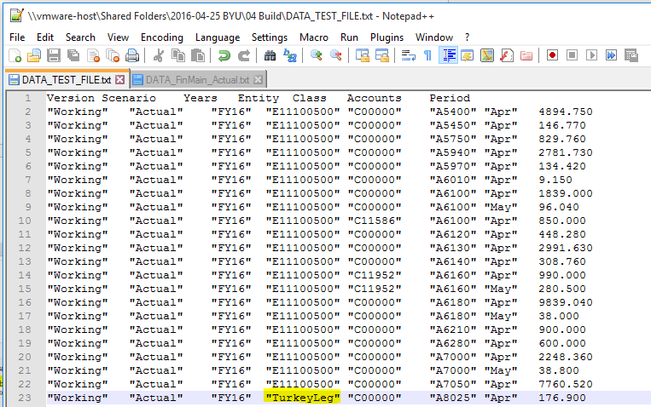Viewport: 651px width, 407px height.
Task: Click the macro Playback triangle icon
Action: point(591,55)
